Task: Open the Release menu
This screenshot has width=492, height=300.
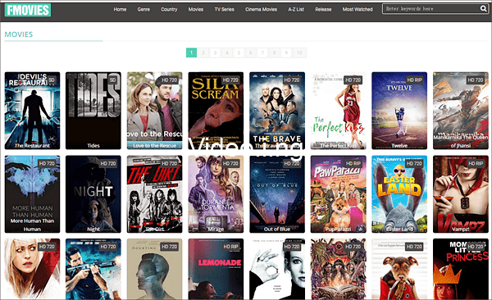Action: (323, 9)
